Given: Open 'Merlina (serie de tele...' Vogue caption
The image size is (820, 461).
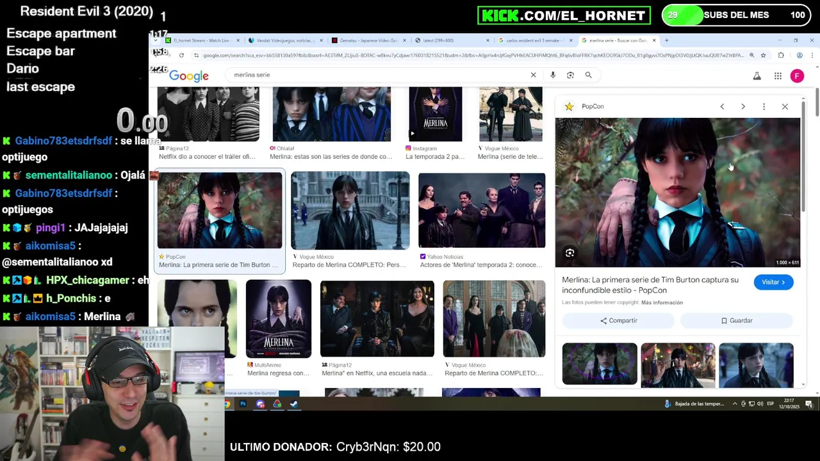Looking at the screenshot, I should pyautogui.click(x=510, y=157).
